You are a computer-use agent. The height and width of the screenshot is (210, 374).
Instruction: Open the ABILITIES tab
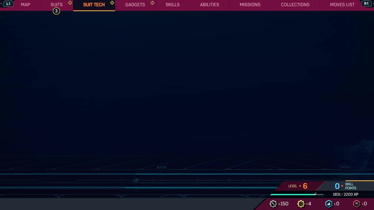(209, 5)
